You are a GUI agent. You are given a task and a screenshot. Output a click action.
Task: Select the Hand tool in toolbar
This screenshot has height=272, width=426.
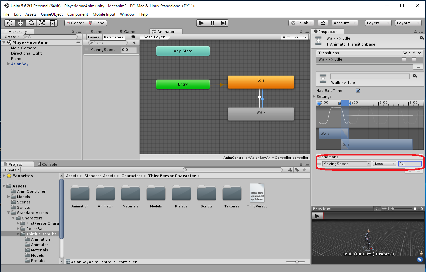click(10, 23)
